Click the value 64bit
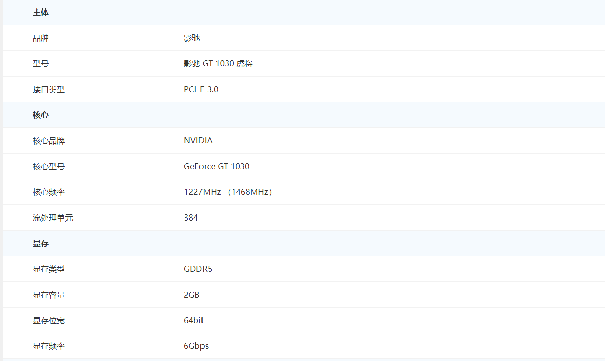Image resolution: width=605 pixels, height=361 pixels. 194,321
